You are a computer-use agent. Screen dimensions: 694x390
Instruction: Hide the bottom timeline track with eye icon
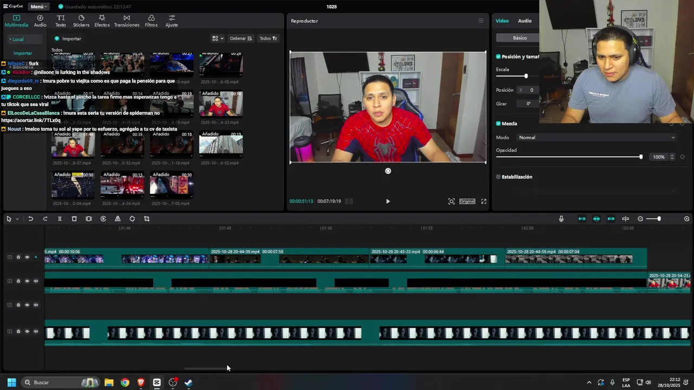pyautogui.click(x=27, y=331)
